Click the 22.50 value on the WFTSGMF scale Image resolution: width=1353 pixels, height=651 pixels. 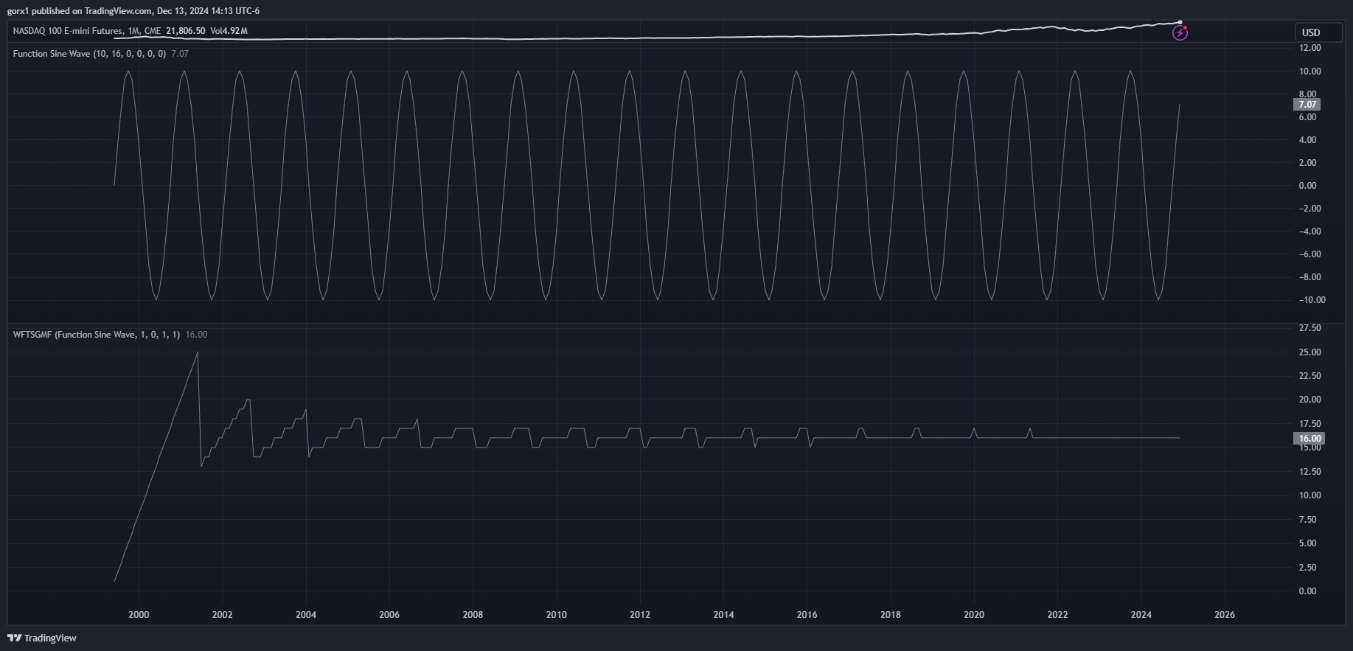[1309, 376]
